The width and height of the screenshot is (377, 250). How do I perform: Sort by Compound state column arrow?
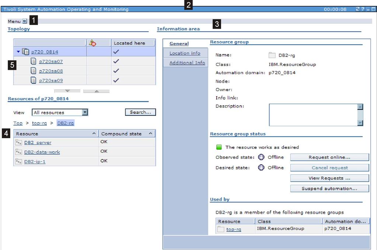[150, 133]
